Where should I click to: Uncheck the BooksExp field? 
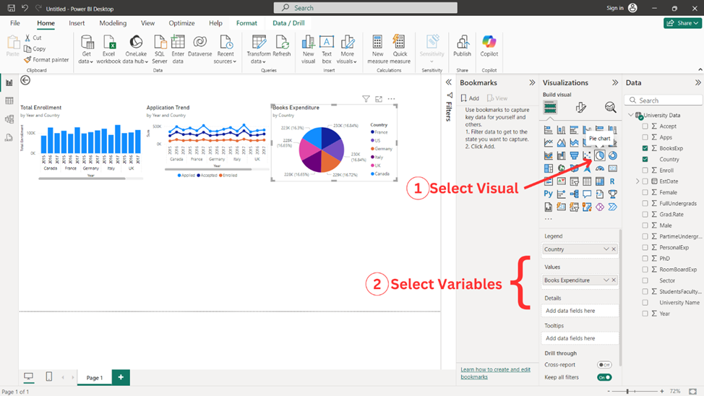pyautogui.click(x=645, y=148)
